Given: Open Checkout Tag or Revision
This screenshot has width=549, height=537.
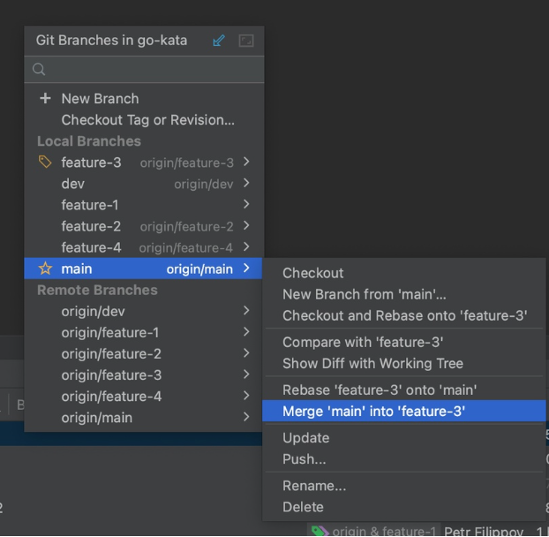Looking at the screenshot, I should [147, 120].
